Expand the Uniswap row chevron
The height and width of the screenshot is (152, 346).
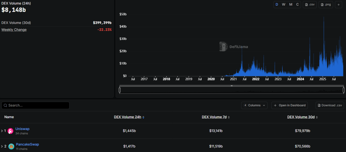pyautogui.click(x=2, y=131)
